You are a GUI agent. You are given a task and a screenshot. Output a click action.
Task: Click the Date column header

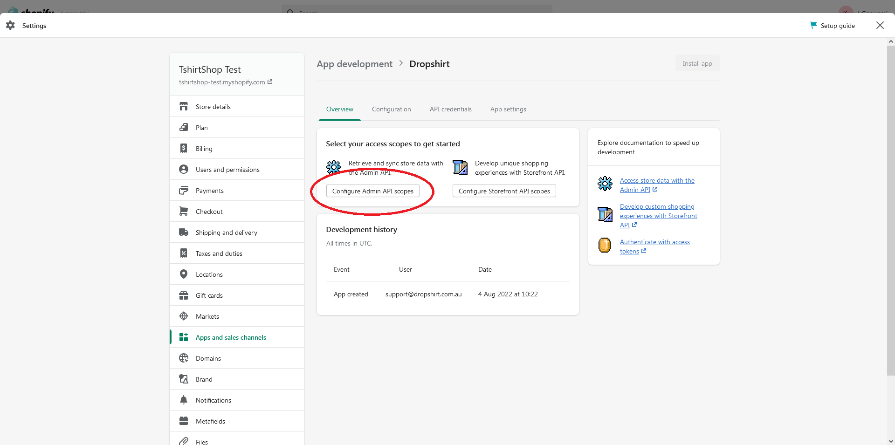(485, 270)
